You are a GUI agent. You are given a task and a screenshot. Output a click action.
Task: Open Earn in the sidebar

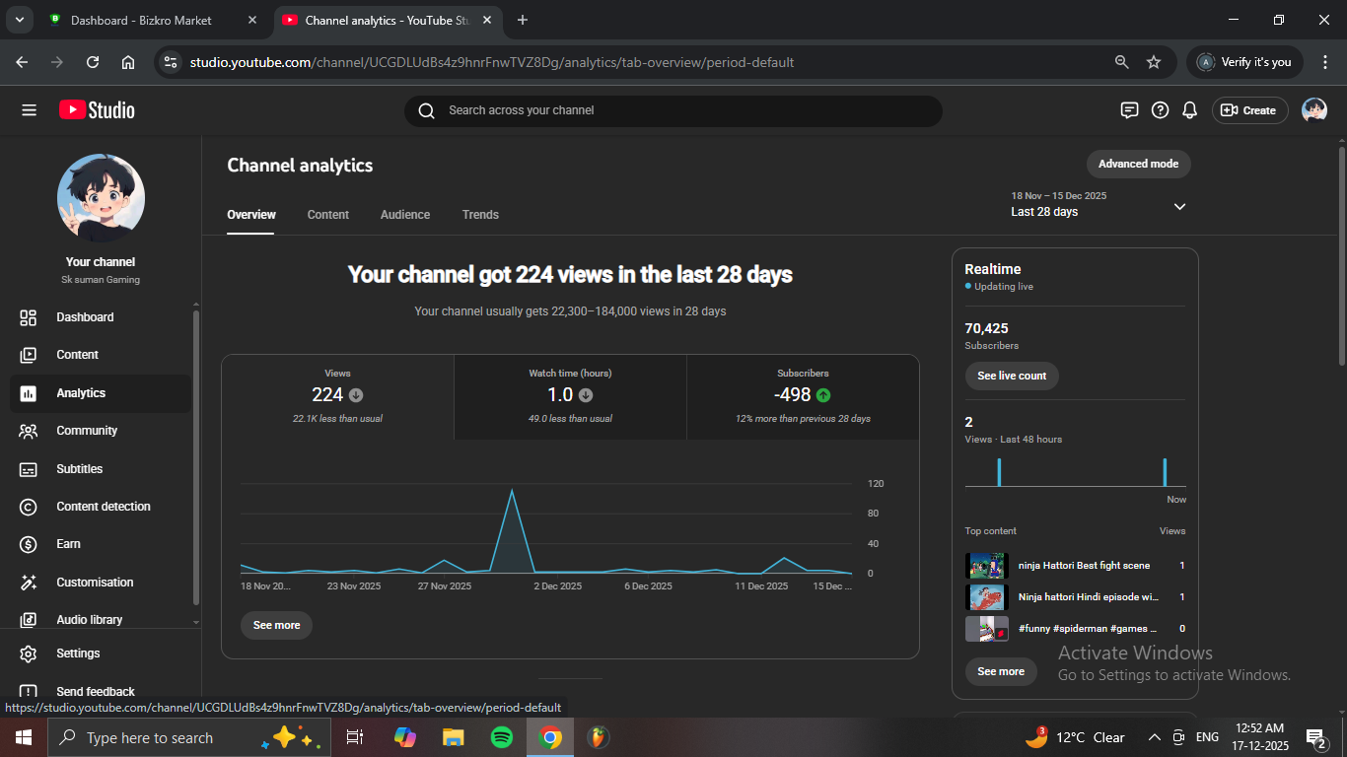click(68, 544)
